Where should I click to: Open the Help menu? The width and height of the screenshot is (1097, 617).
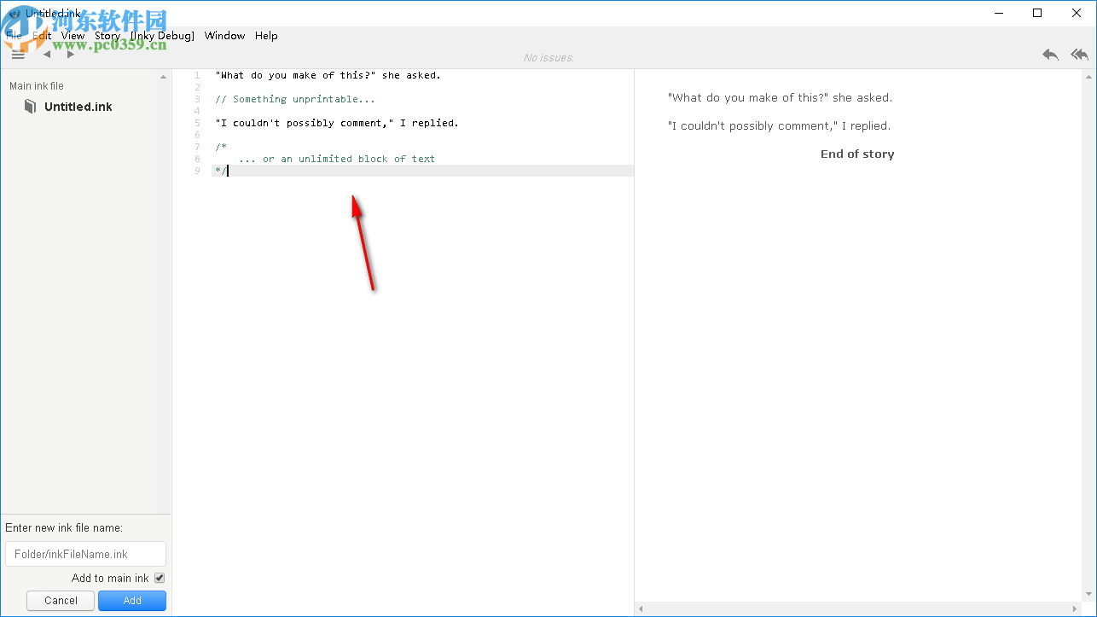coord(266,36)
